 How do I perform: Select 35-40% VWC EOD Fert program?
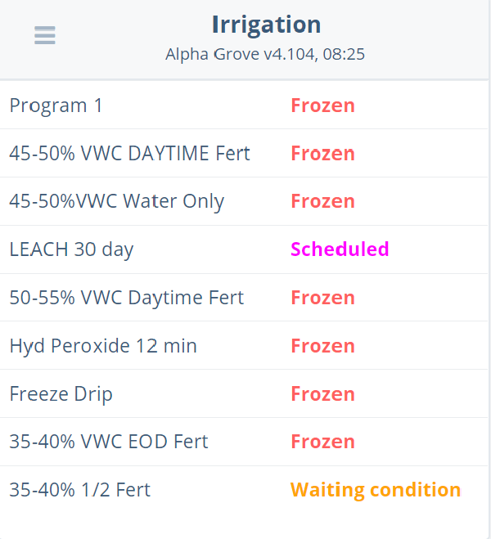(x=108, y=442)
